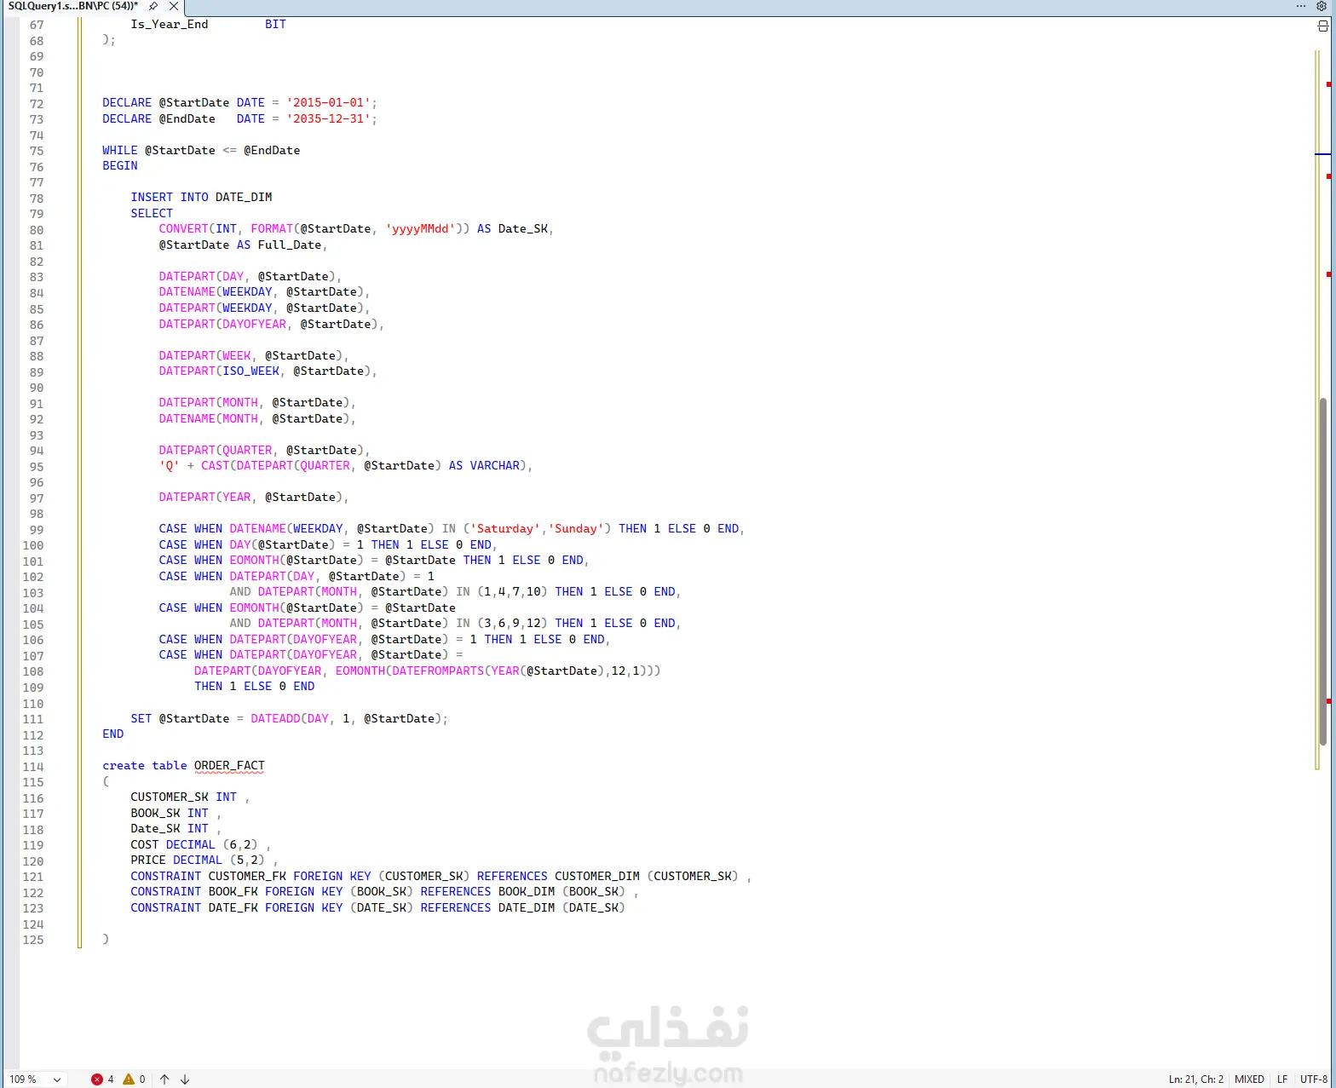Click 'create table' keywords on line 114
Image resolution: width=1336 pixels, height=1088 pixels.
click(145, 765)
